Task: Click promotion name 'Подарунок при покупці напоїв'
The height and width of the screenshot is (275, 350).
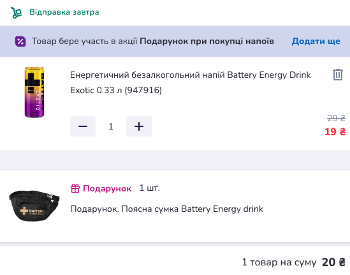Action: 207,41
